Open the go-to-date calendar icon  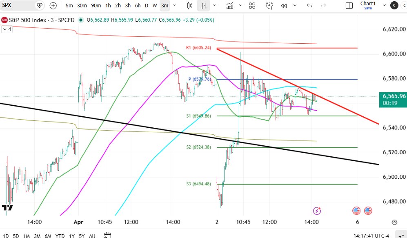(107, 235)
